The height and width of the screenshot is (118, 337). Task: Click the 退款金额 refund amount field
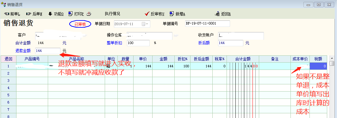coord(48,51)
